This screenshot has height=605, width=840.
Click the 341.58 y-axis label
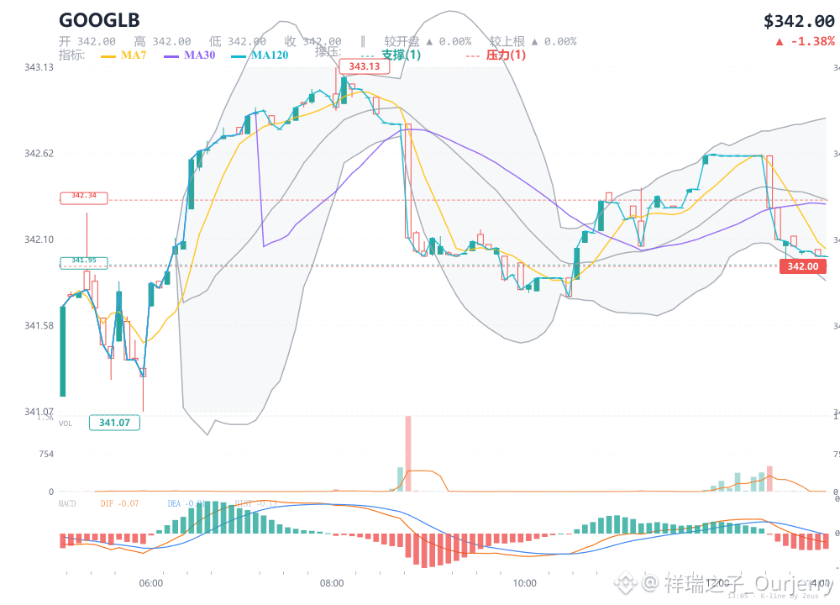(39, 325)
